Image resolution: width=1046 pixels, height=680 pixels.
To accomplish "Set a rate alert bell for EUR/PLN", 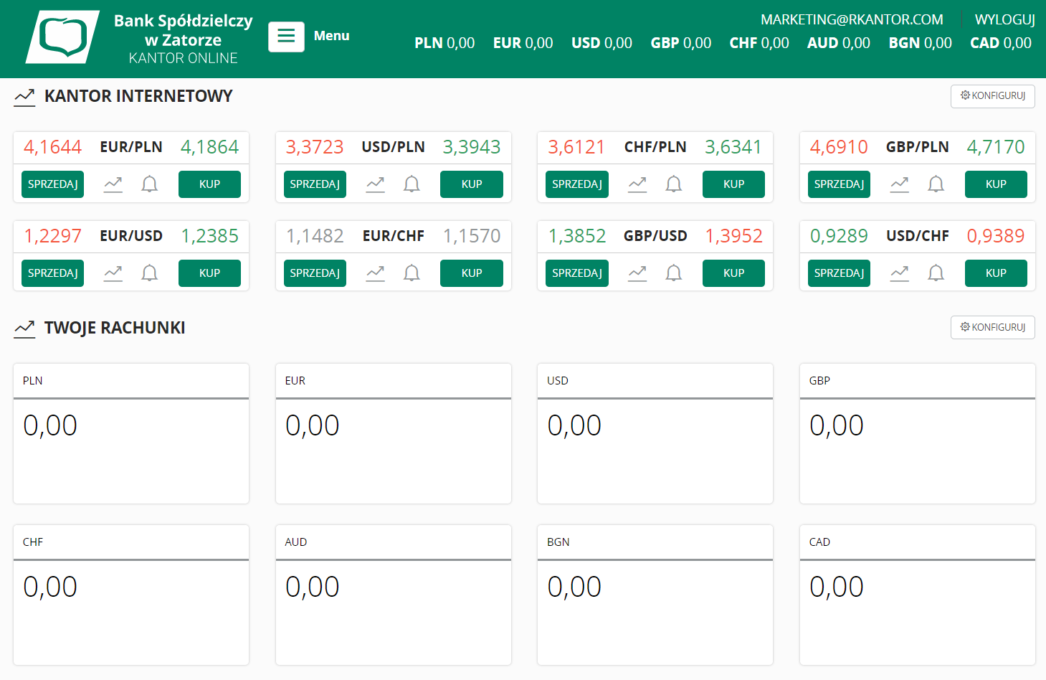I will coord(149,184).
